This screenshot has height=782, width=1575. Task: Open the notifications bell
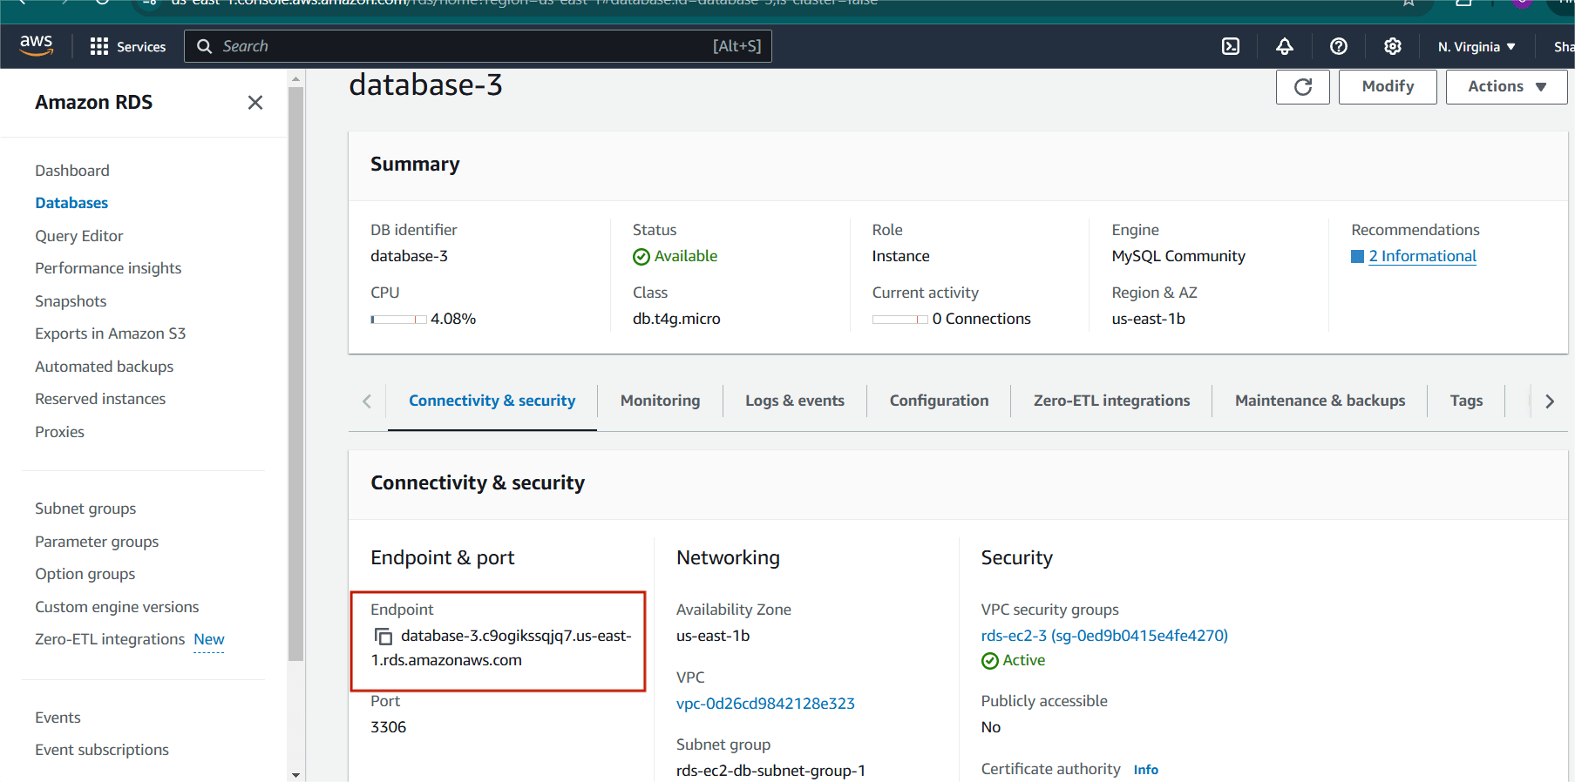[1285, 46]
